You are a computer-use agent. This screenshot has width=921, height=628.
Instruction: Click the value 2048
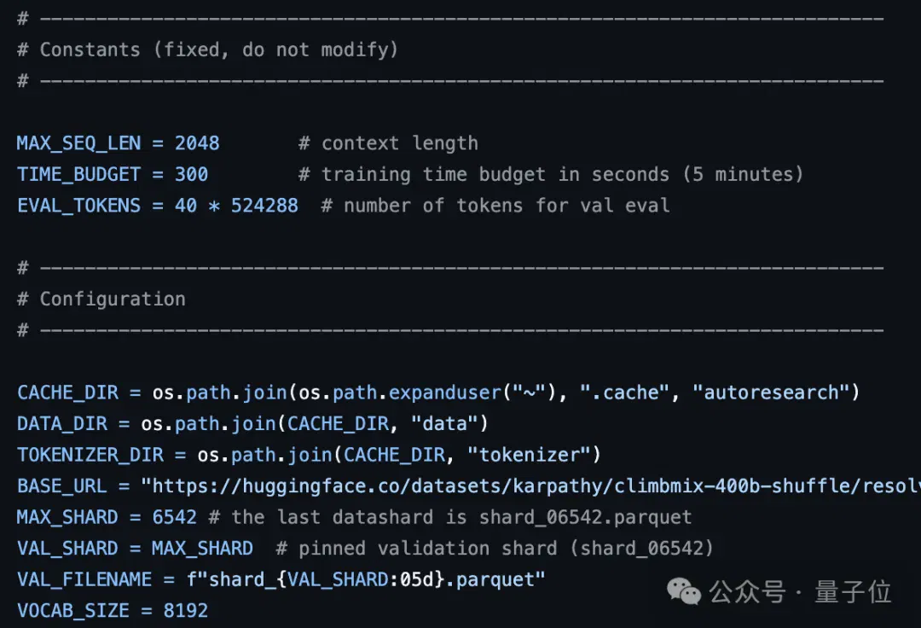coord(197,143)
